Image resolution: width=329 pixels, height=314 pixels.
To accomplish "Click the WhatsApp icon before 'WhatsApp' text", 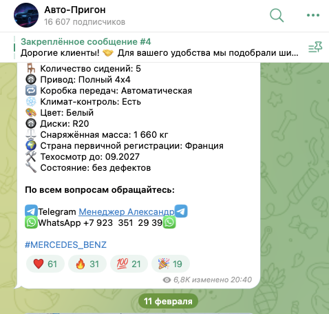I will coord(31,222).
